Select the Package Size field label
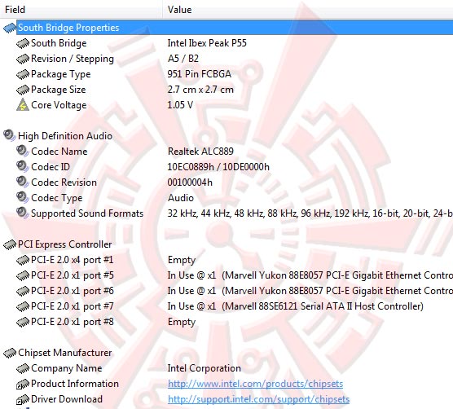The height and width of the screenshot is (409, 453). click(x=59, y=90)
